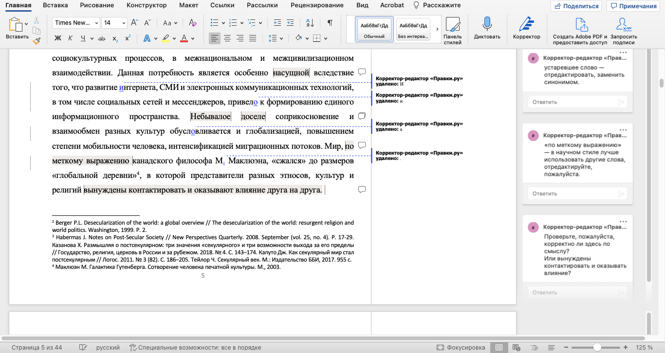Increase paragraph indent
Image resolution: width=665 pixels, height=353 pixels.
pyautogui.click(x=290, y=23)
